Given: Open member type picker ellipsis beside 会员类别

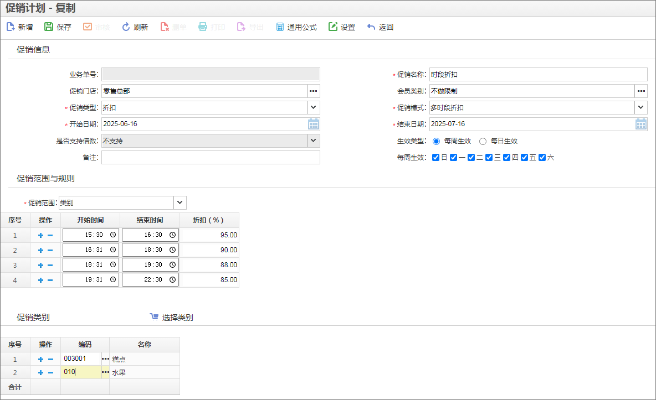Looking at the screenshot, I should tap(641, 91).
